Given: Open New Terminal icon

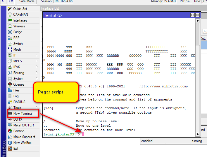Looking at the screenshot, I should coord(10,114).
